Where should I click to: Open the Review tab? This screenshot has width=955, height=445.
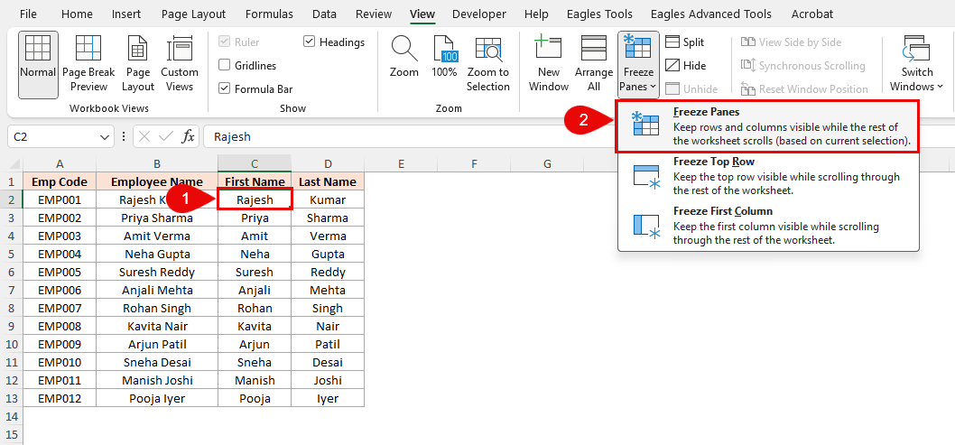(x=374, y=14)
